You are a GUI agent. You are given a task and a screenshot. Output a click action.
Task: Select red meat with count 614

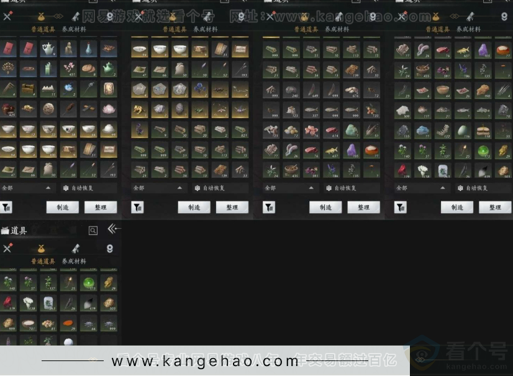[332, 130]
